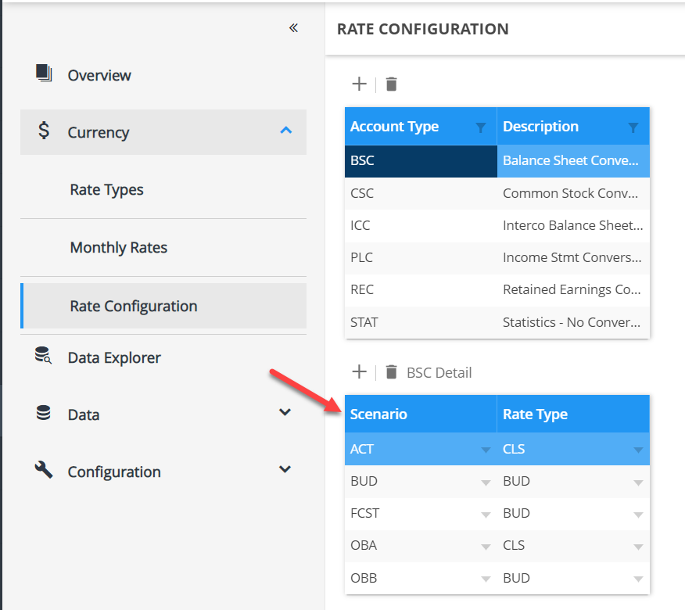
Task: Click the trash icon above Account Type table
Action: tap(392, 84)
